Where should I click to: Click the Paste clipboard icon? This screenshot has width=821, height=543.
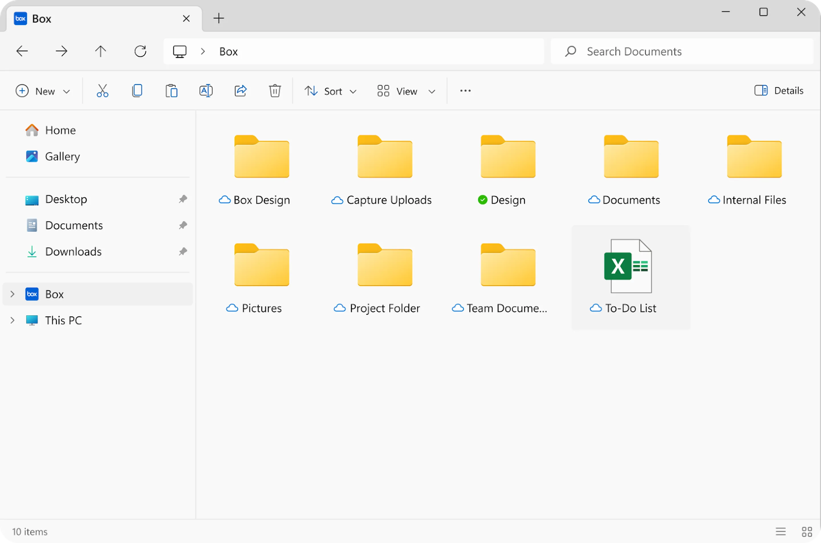pos(172,91)
